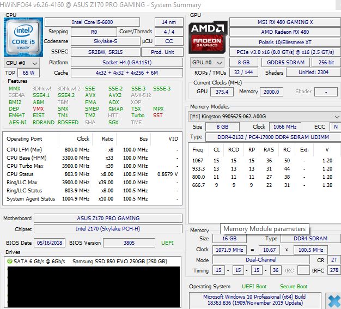Click the AMD Radeon RX 480 field

[x=285, y=32]
